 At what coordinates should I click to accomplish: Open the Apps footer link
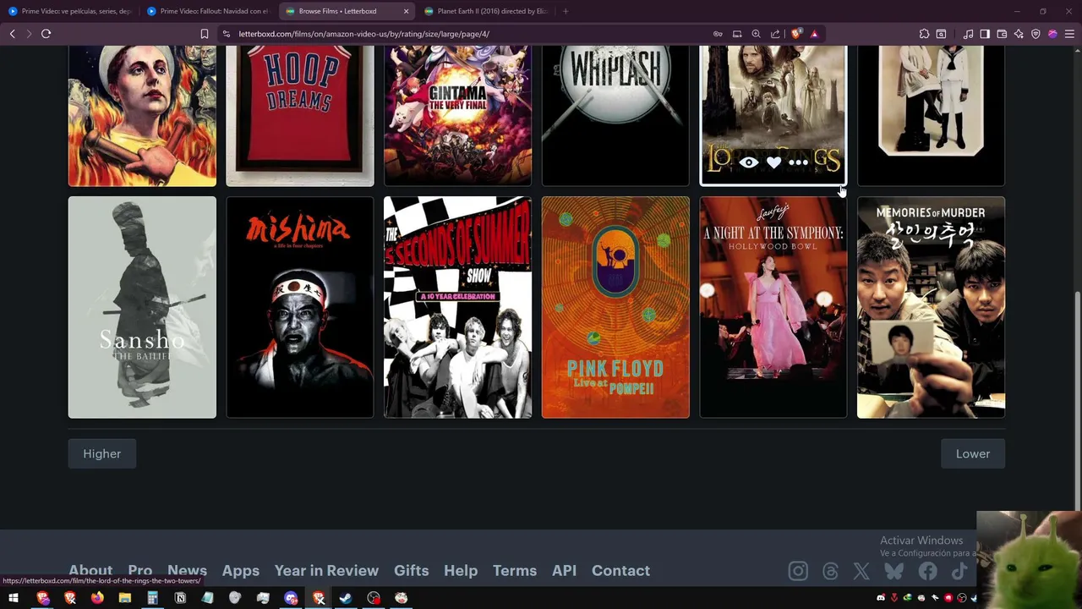(241, 571)
